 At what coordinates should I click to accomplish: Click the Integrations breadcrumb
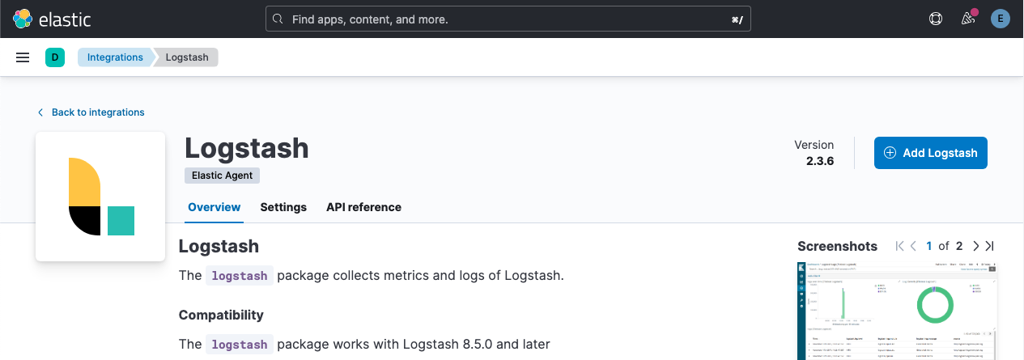click(x=115, y=57)
